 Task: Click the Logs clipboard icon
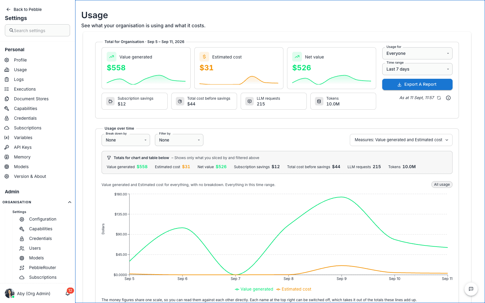[7, 79]
